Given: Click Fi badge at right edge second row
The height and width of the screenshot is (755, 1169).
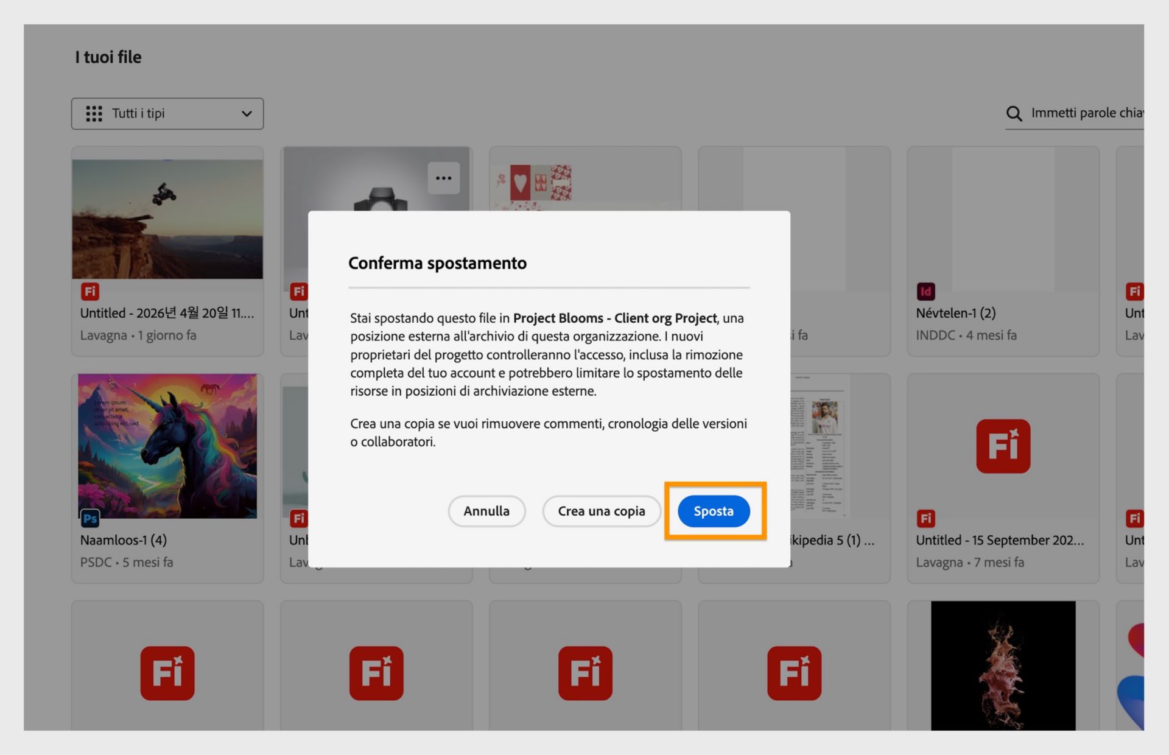Looking at the screenshot, I should tap(1135, 519).
